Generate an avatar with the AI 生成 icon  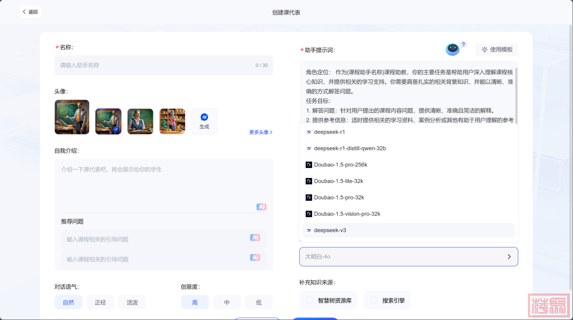204,121
